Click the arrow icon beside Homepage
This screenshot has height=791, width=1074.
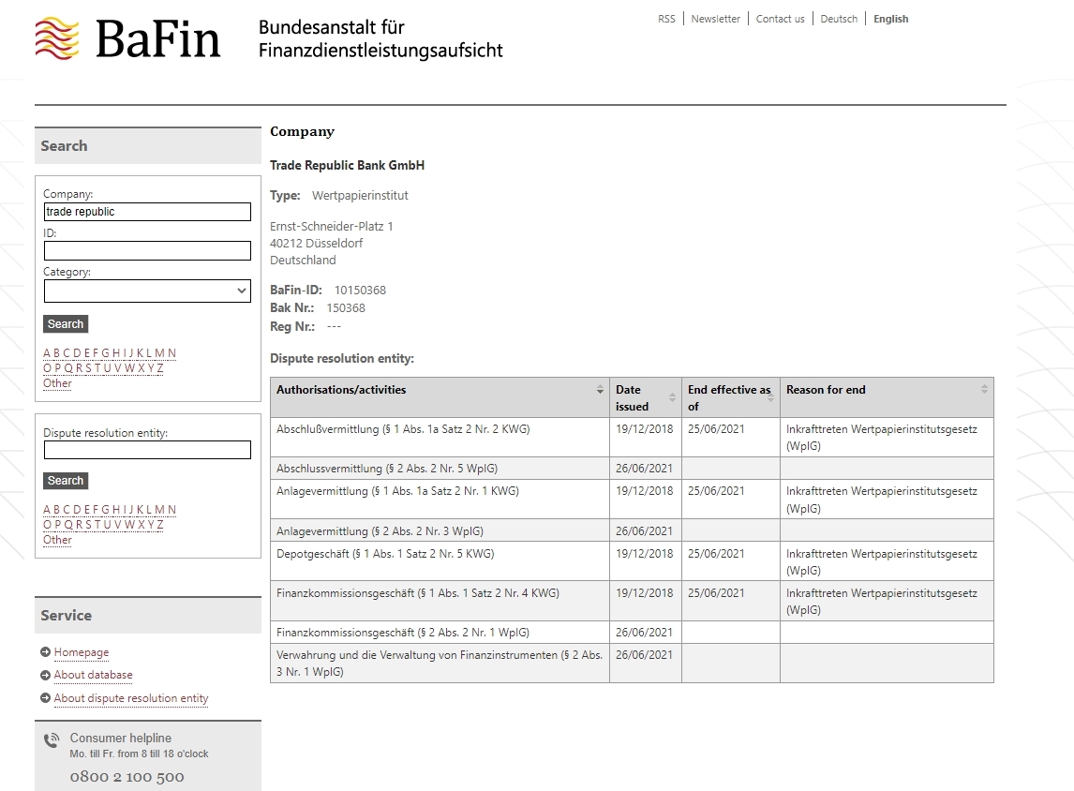point(46,652)
